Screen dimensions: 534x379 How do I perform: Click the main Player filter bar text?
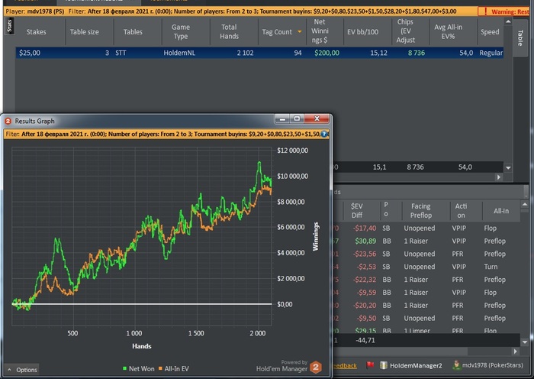tap(231, 11)
